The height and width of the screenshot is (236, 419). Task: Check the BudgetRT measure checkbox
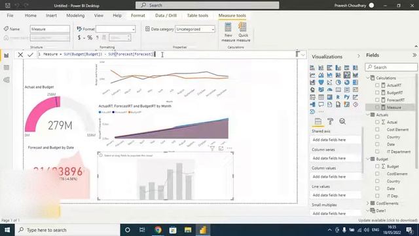click(377, 92)
